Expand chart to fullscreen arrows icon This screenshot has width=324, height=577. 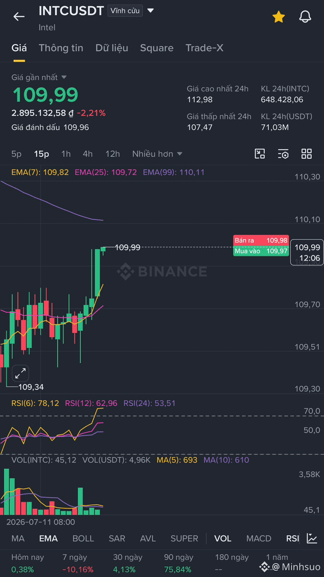(x=20, y=374)
